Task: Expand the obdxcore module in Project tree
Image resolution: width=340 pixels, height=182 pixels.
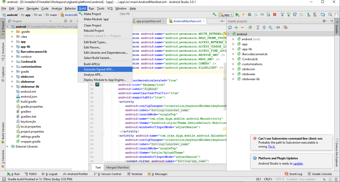Action: click(12, 77)
